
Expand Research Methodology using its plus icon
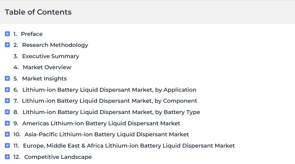point(7,45)
